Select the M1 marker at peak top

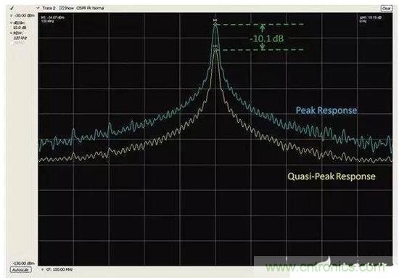tap(215, 24)
